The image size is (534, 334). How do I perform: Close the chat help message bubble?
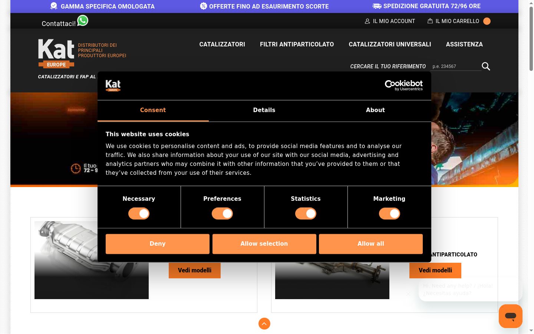tap(408, 294)
